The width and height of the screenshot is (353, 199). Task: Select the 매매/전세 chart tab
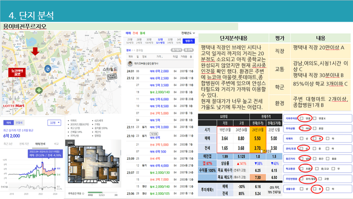click(40, 144)
